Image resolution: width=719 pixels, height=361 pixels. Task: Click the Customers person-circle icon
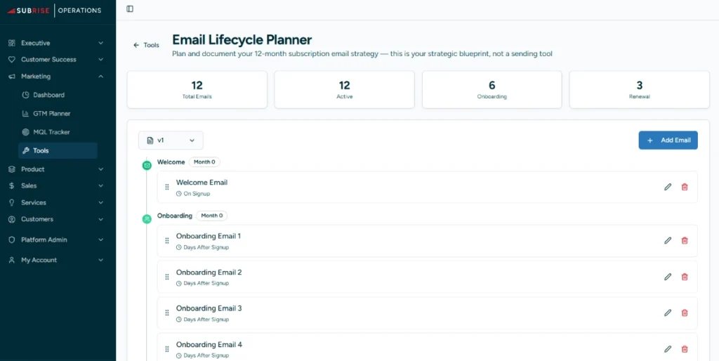(x=12, y=219)
